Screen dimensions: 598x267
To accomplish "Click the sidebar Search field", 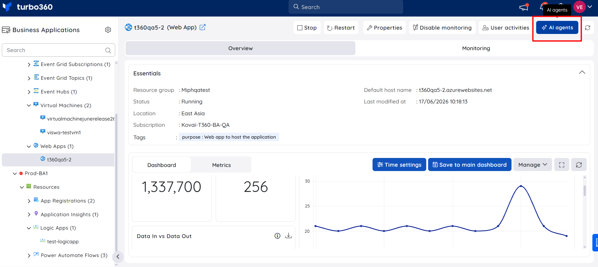I will 58,50.
